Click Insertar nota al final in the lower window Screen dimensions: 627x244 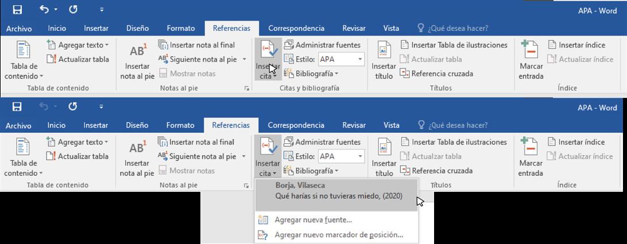point(196,142)
